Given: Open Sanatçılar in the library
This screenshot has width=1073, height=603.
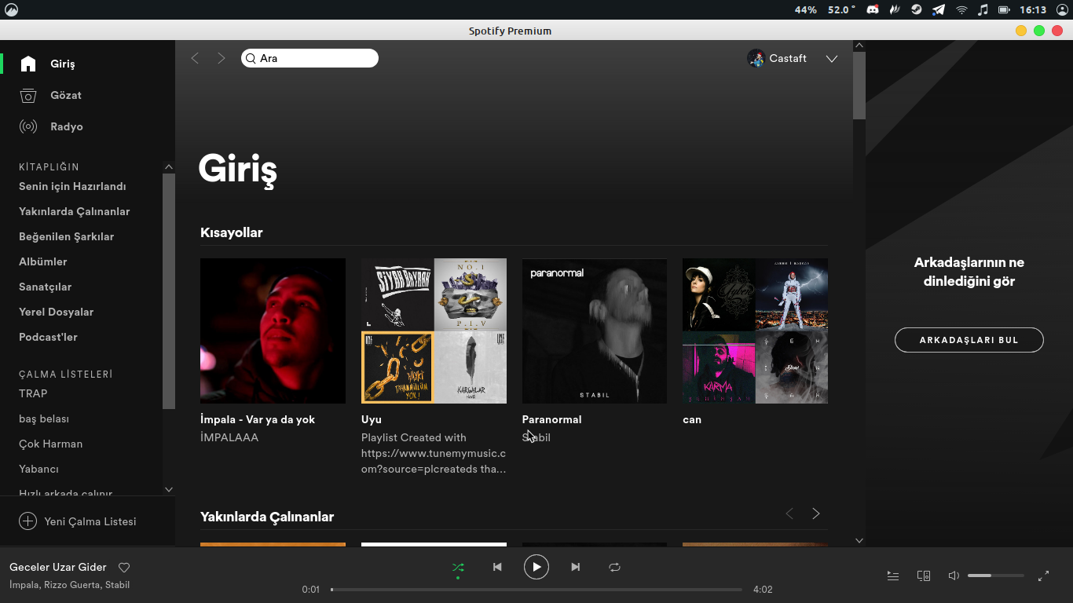Looking at the screenshot, I should (x=46, y=287).
